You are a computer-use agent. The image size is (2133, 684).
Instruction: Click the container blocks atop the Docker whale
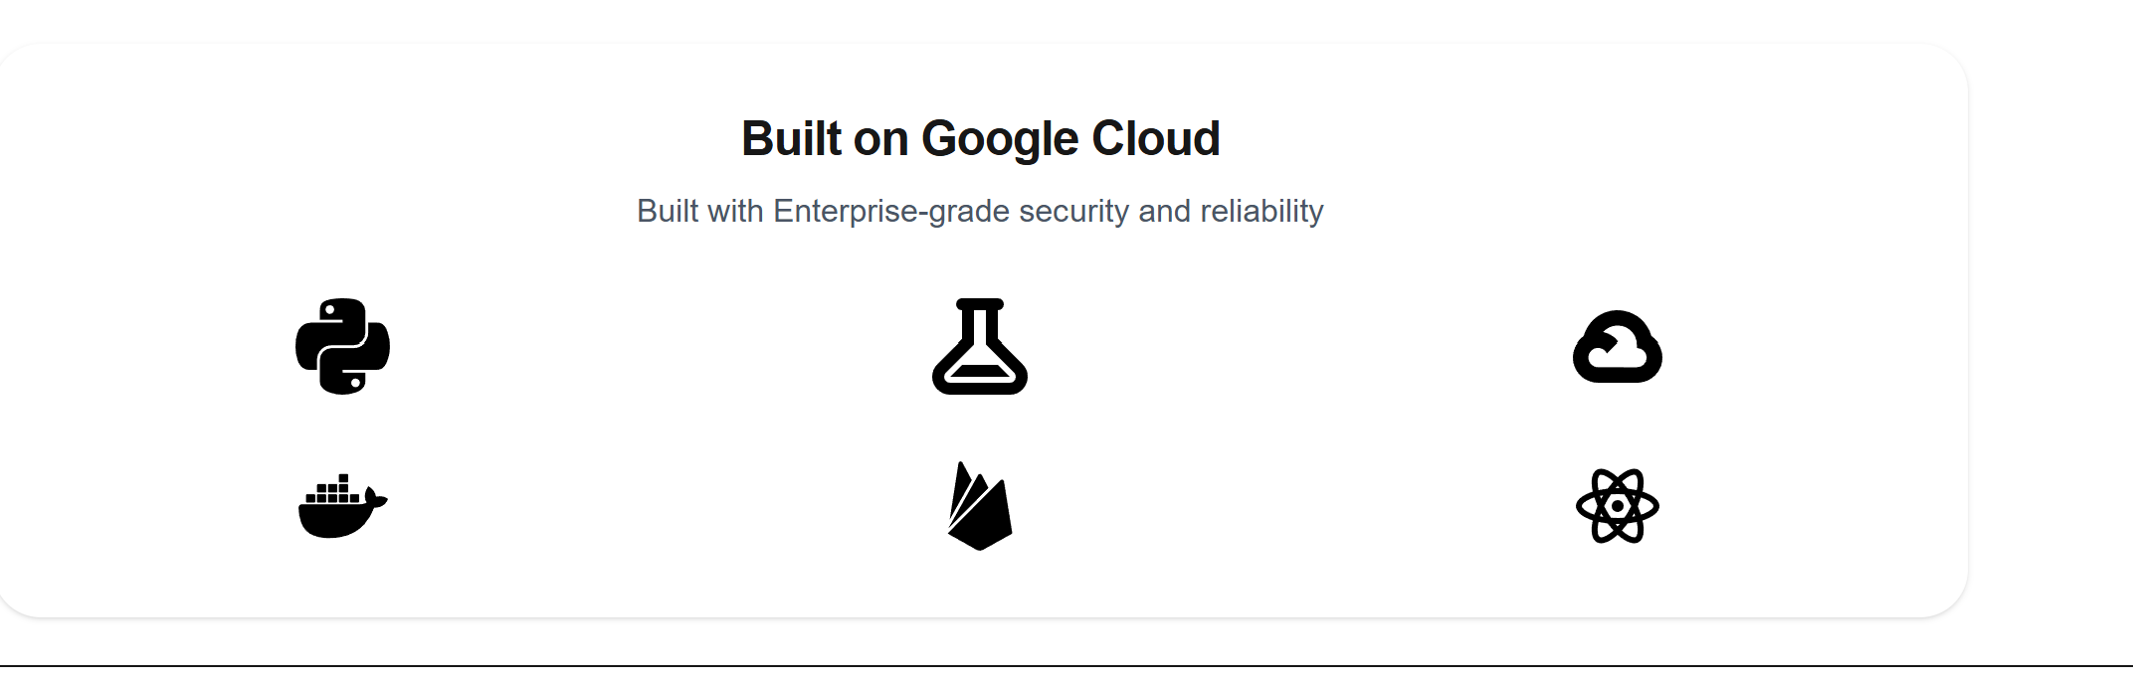pyautogui.click(x=332, y=489)
